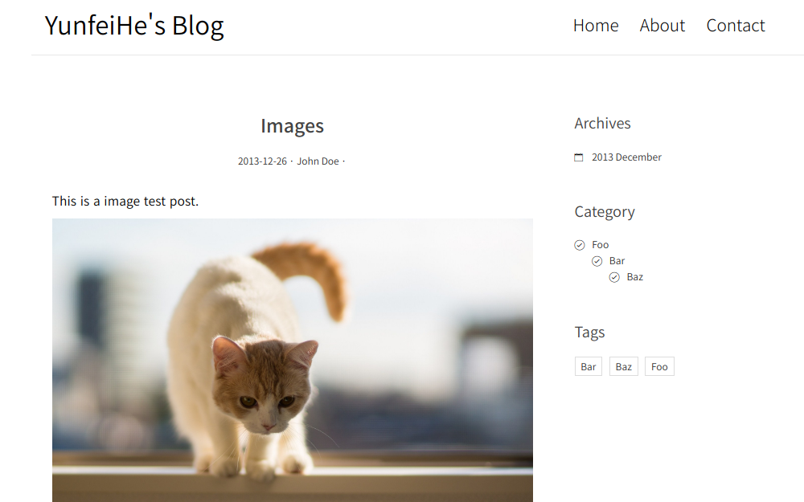Viewport: 804px width, 502px height.
Task: Select the Foo category in the tree
Action: click(601, 245)
